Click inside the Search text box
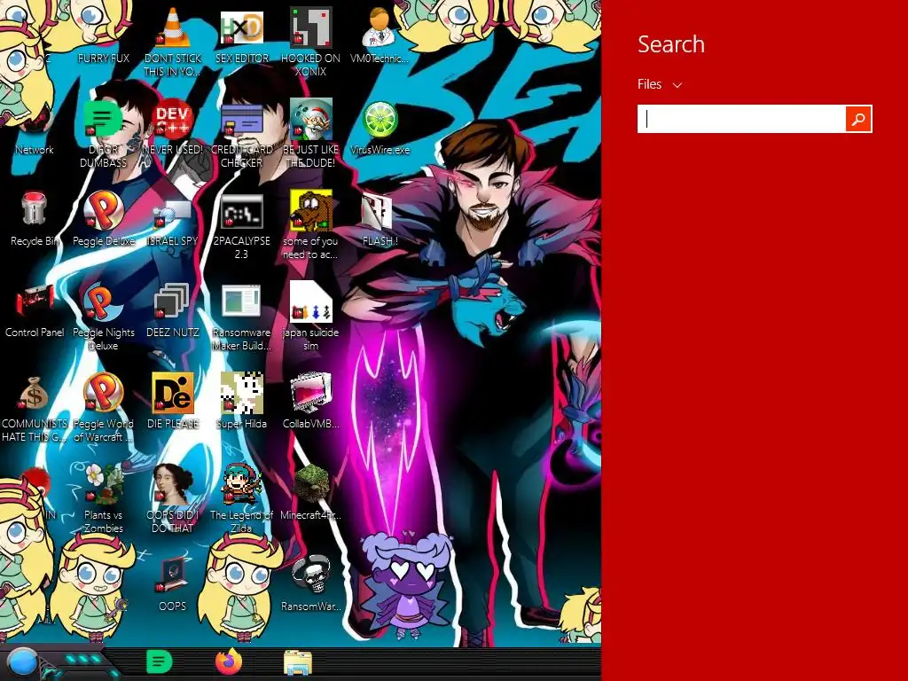 tap(741, 119)
